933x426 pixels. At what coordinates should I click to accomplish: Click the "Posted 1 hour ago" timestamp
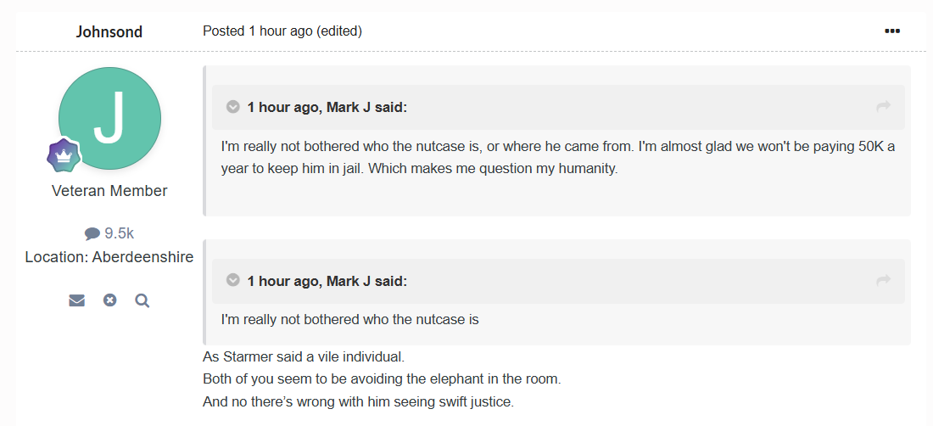[x=257, y=31]
